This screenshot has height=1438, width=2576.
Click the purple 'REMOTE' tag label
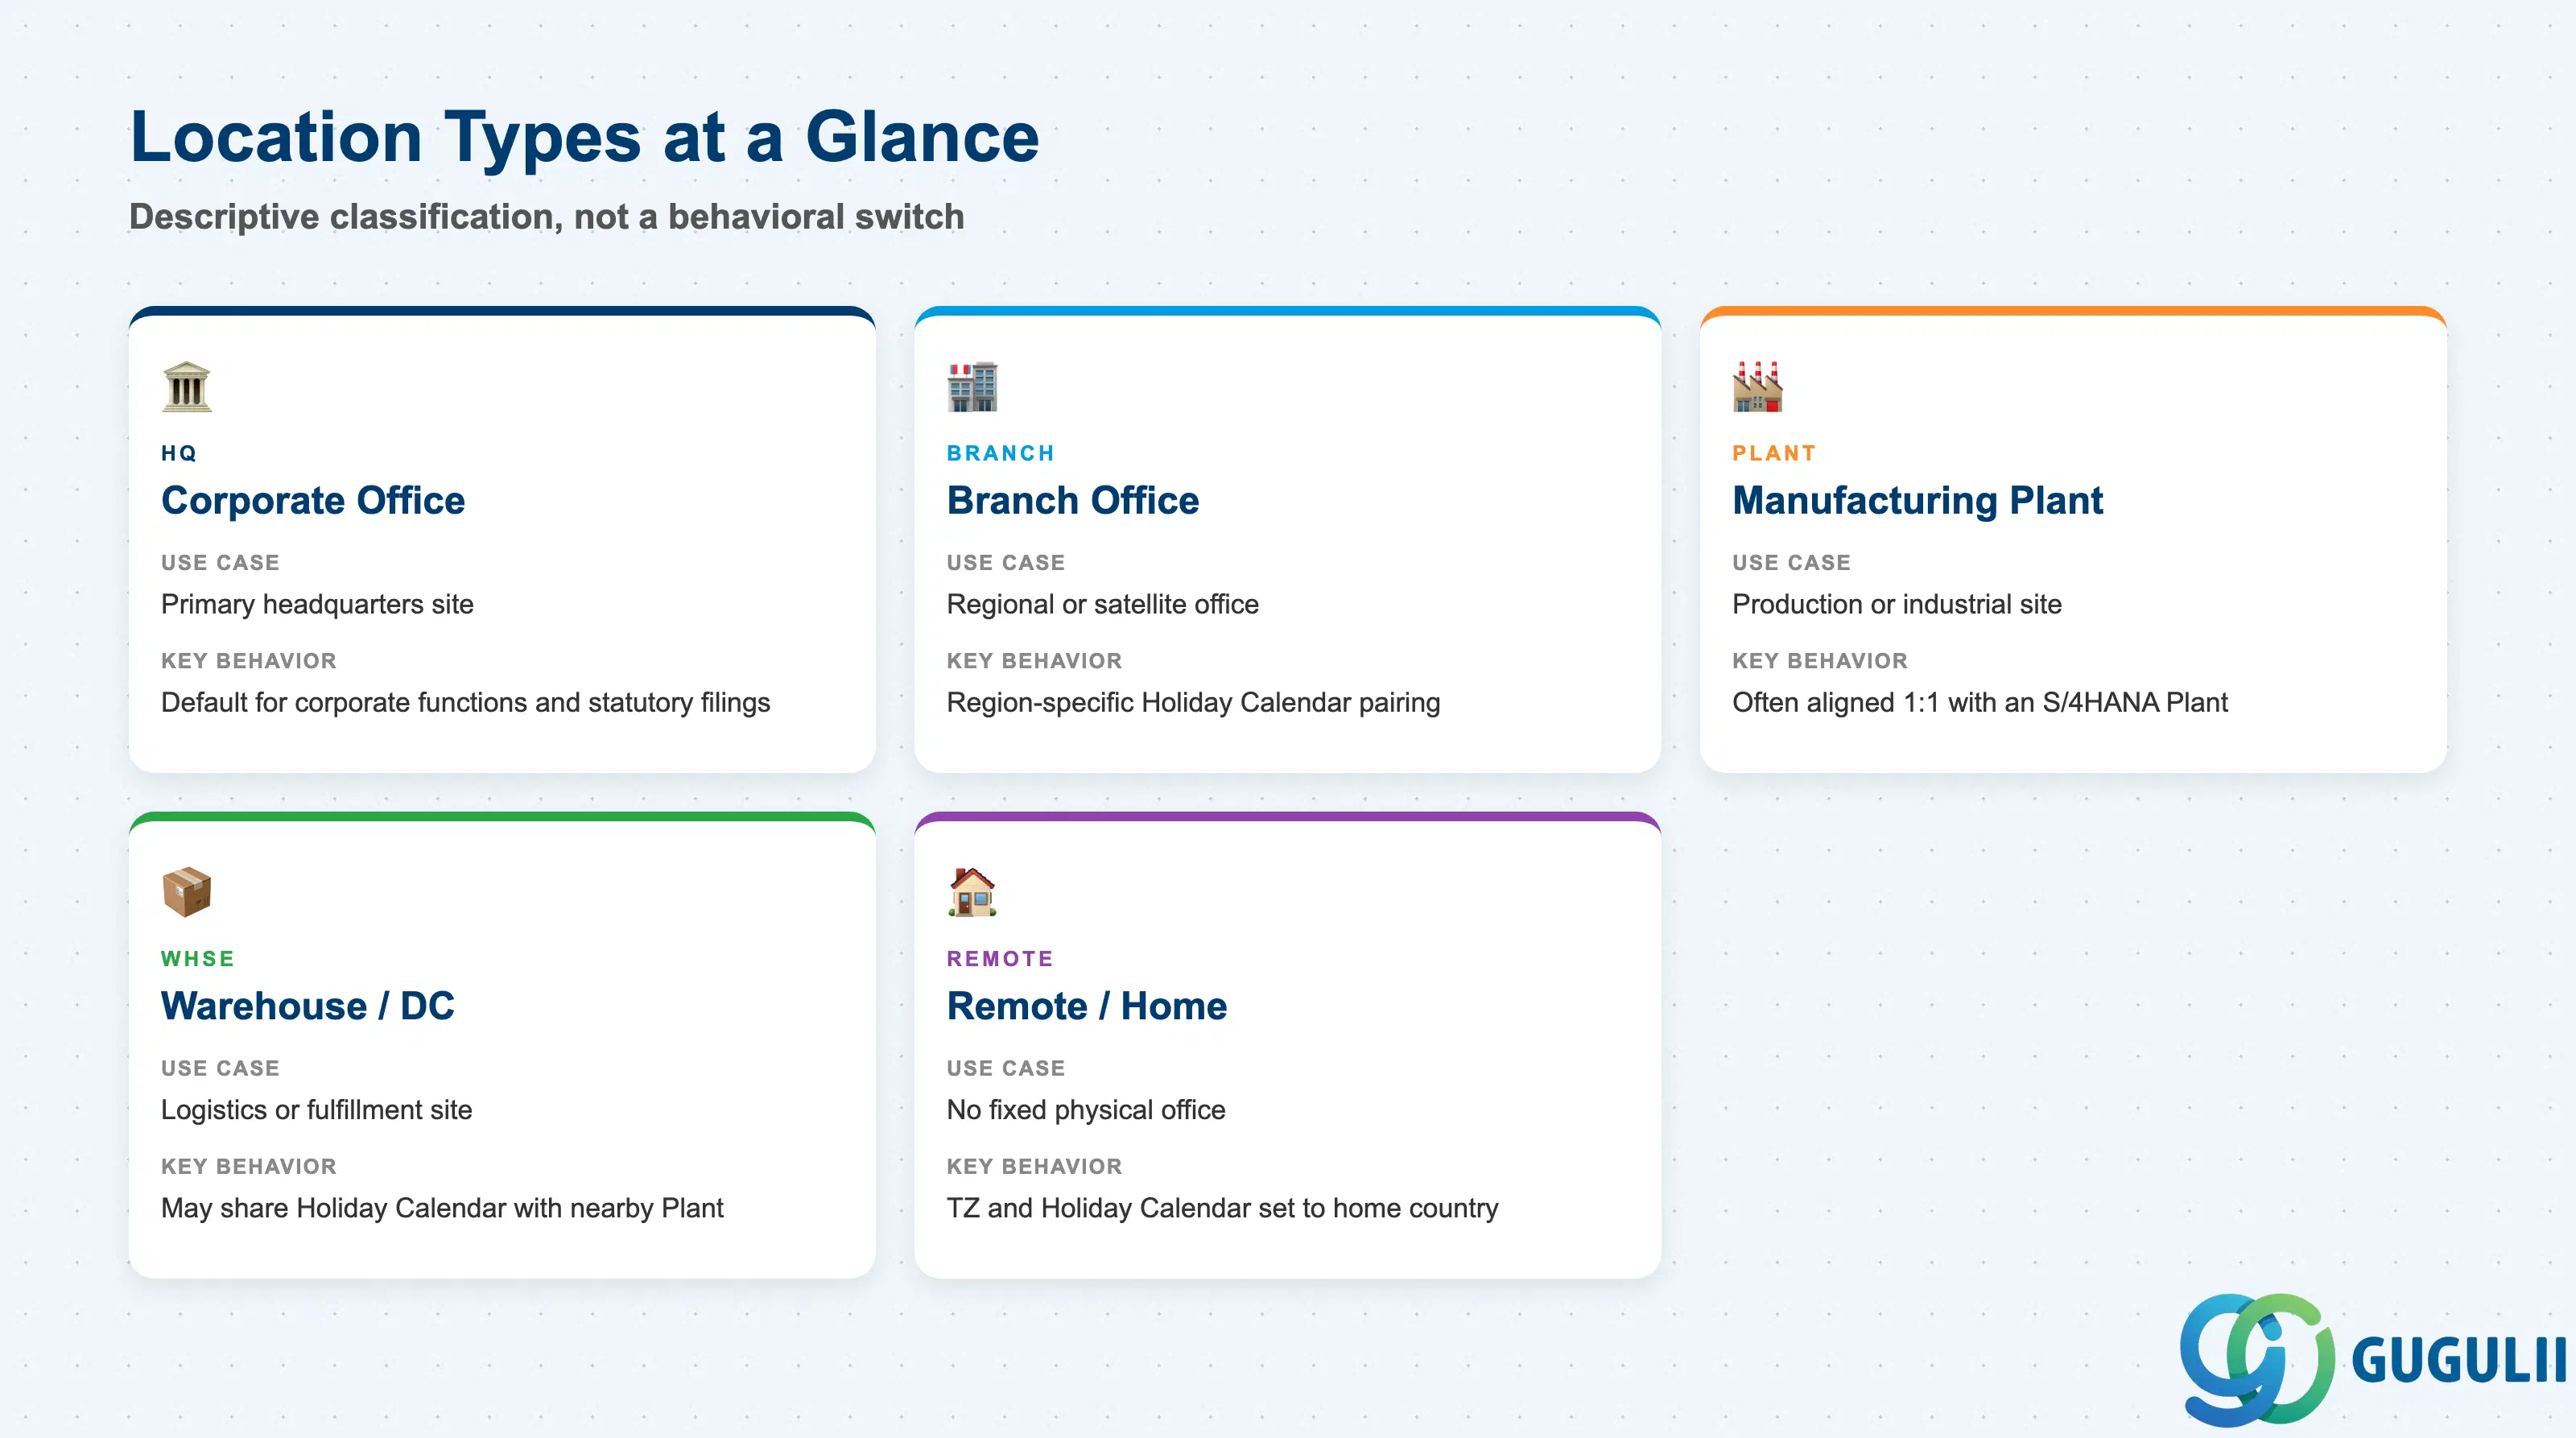click(x=1000, y=958)
